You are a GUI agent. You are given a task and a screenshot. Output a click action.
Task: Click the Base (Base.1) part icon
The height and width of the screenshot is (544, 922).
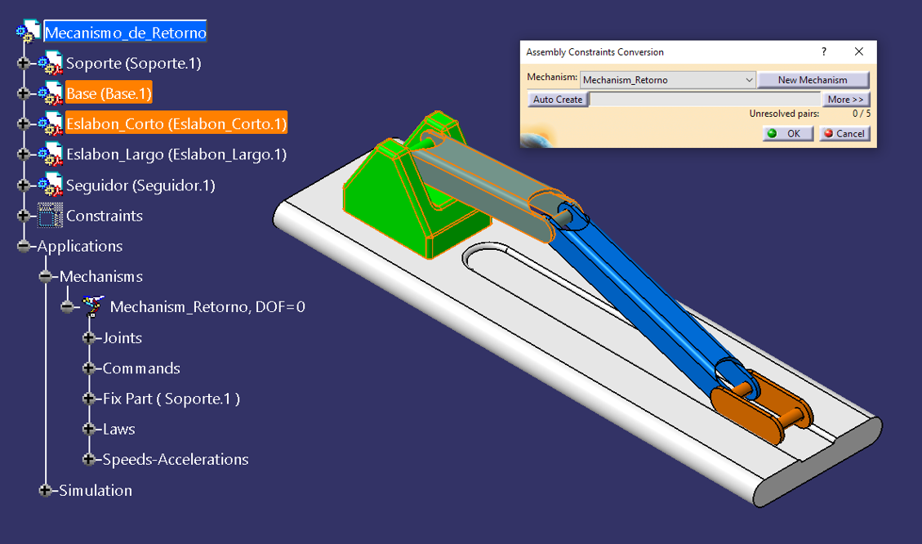[50, 94]
